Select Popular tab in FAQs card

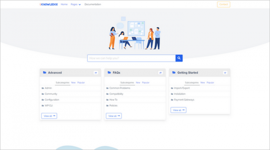tap(146, 83)
